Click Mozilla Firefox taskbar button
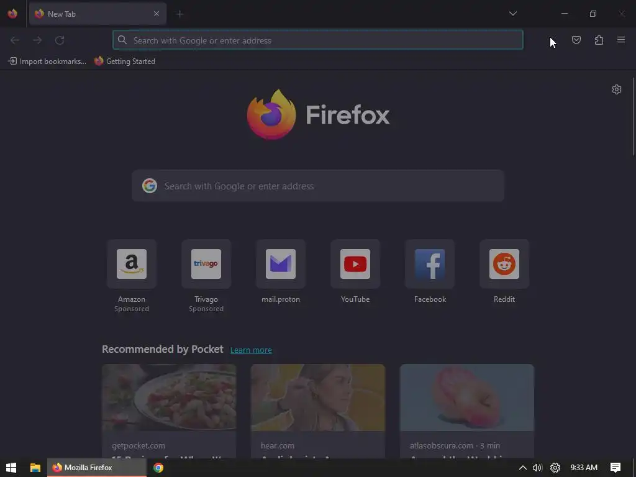The image size is (636, 477). point(97,468)
